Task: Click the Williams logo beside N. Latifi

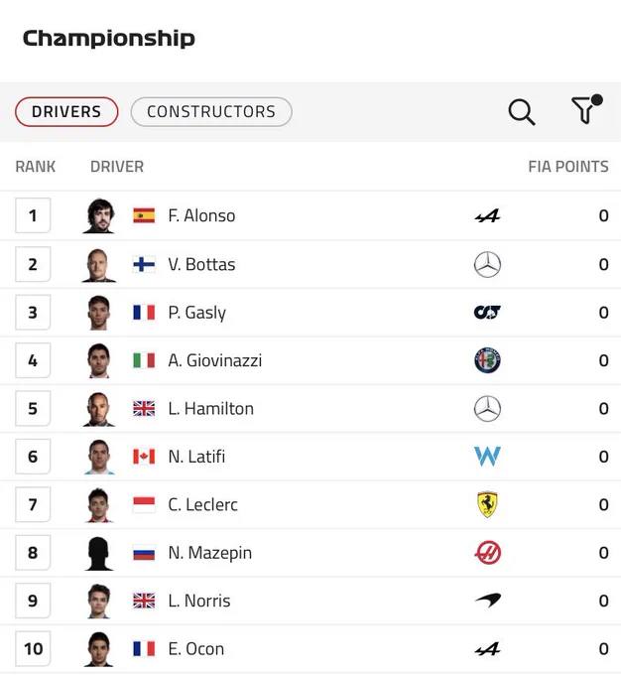Action: 487,457
